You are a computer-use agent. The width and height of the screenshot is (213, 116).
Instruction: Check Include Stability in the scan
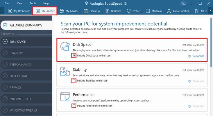[74, 81]
